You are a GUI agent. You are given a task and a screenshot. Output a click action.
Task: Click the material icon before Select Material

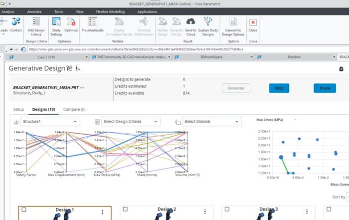(x=178, y=122)
